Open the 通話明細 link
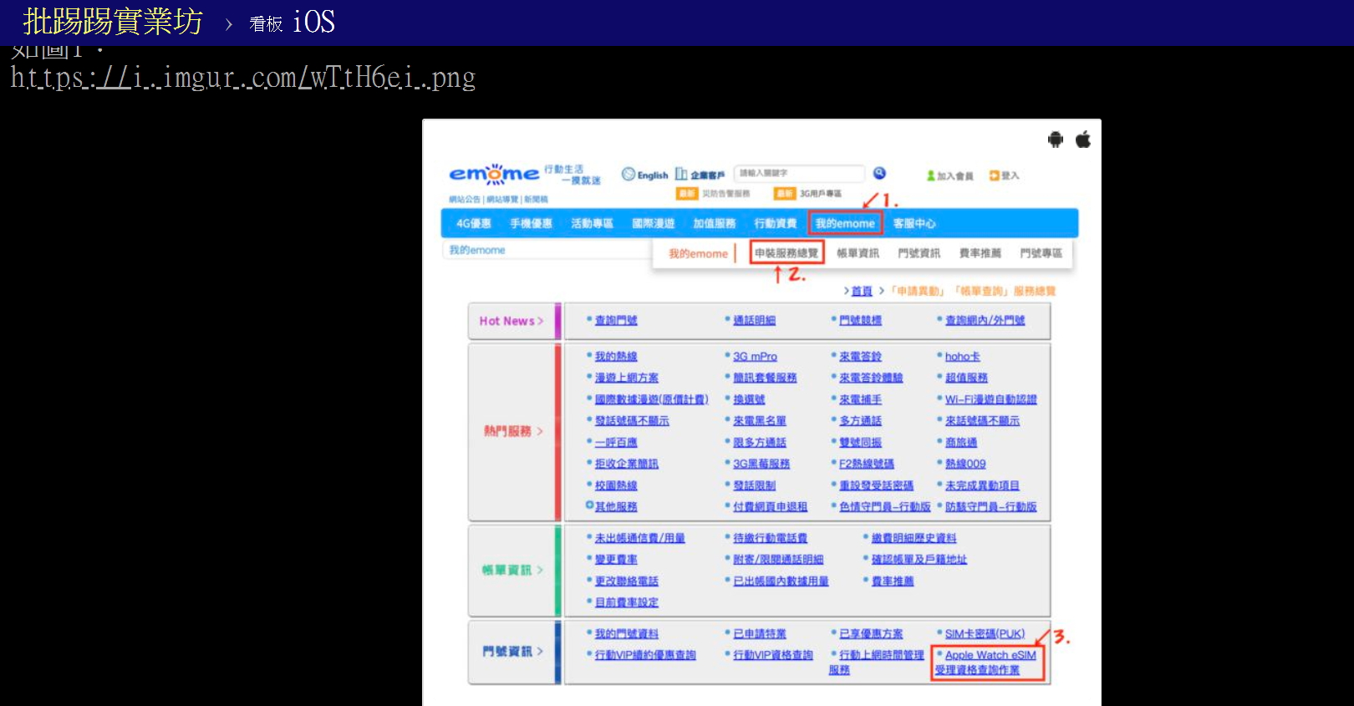 [x=755, y=321]
